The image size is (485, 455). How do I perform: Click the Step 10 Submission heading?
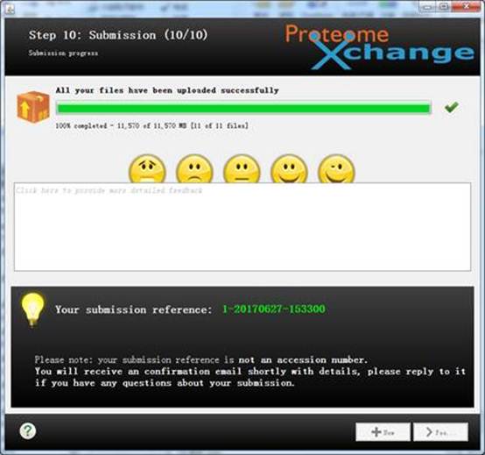point(118,35)
